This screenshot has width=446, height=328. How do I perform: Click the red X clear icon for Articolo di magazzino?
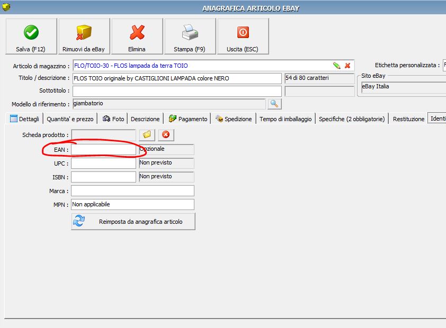pyautogui.click(x=347, y=66)
